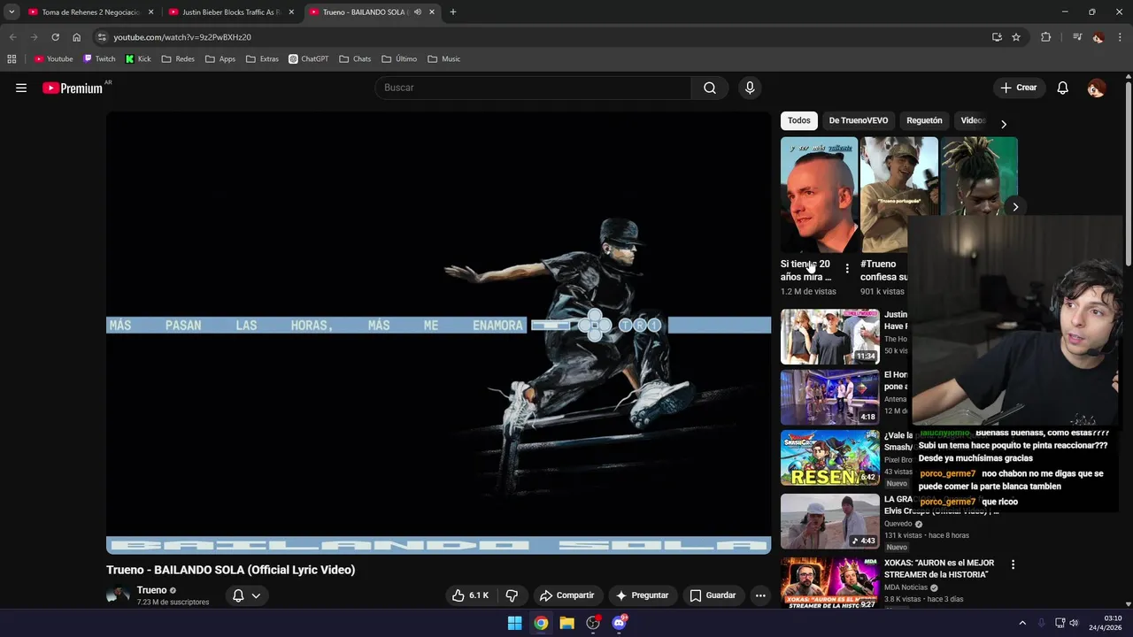Image resolution: width=1133 pixels, height=637 pixels.
Task: Show more filter chips with right arrow
Action: [1003, 124]
